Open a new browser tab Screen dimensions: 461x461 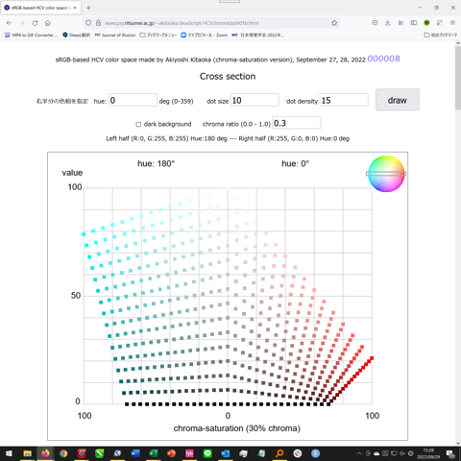88,8
